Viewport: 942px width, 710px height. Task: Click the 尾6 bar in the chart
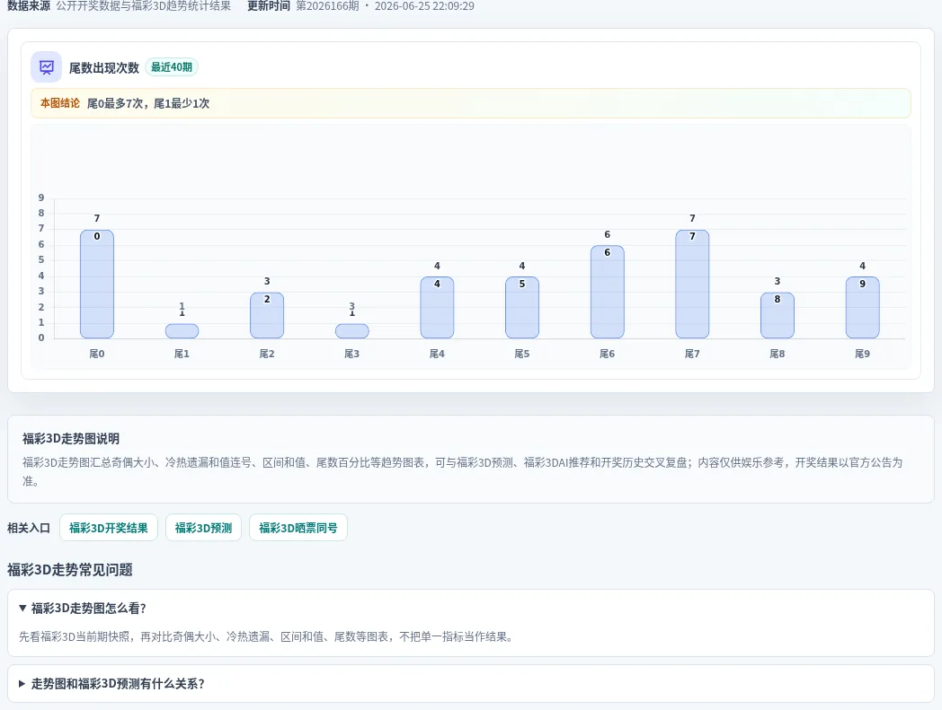pyautogui.click(x=608, y=292)
